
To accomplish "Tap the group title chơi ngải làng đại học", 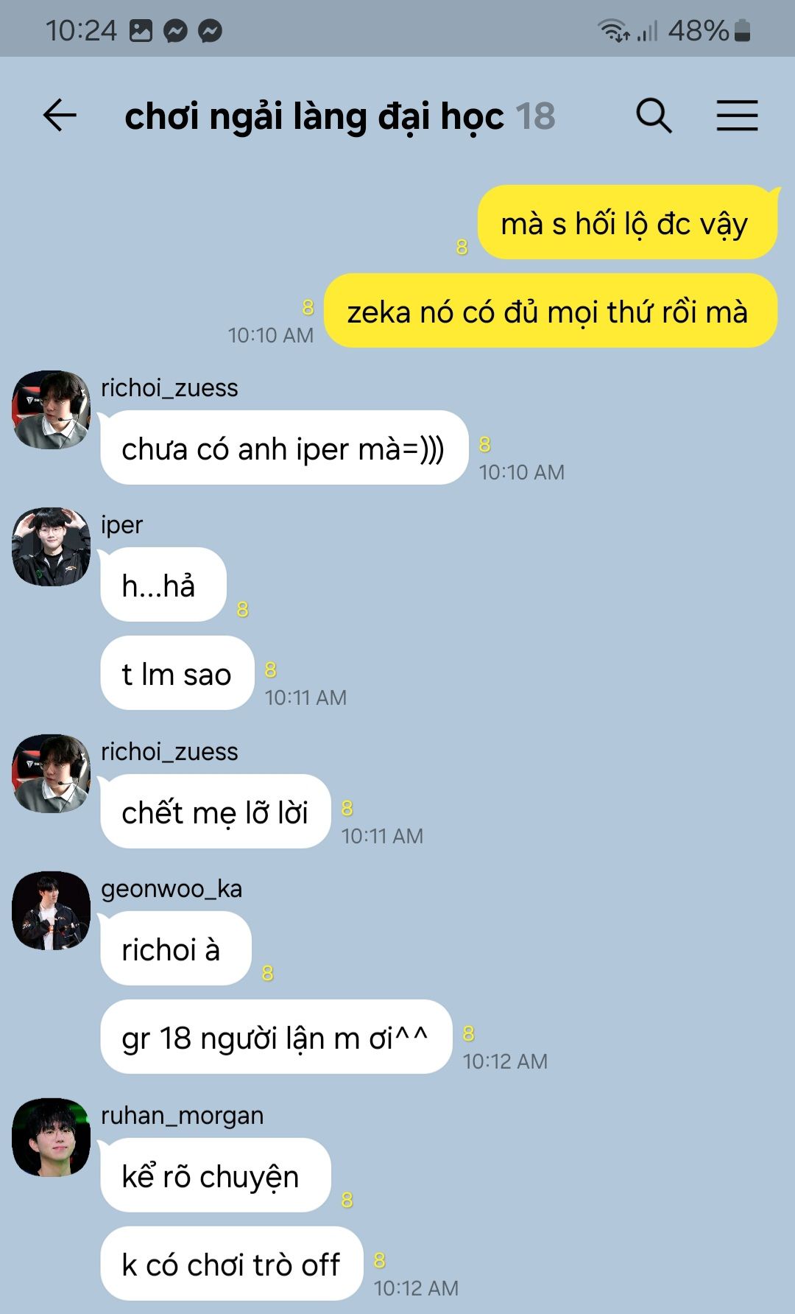I will point(314,116).
